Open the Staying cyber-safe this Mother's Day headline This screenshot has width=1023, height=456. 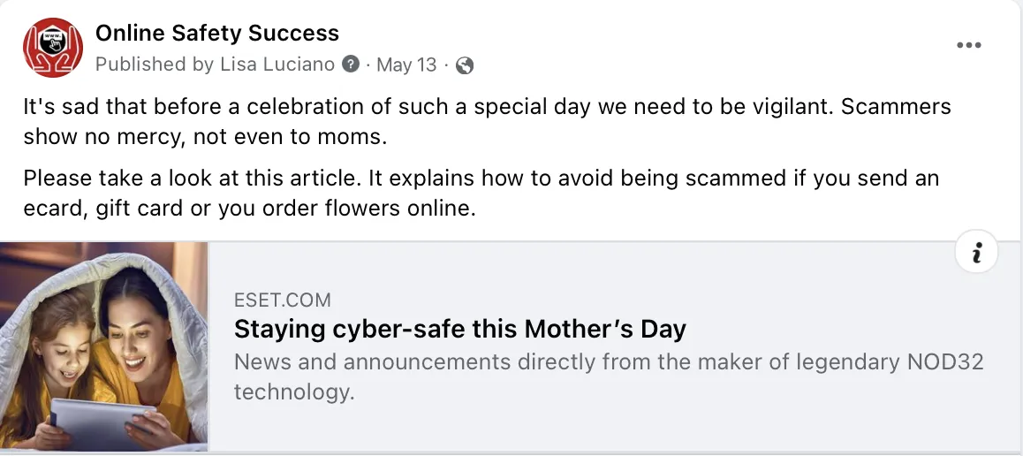459,330
